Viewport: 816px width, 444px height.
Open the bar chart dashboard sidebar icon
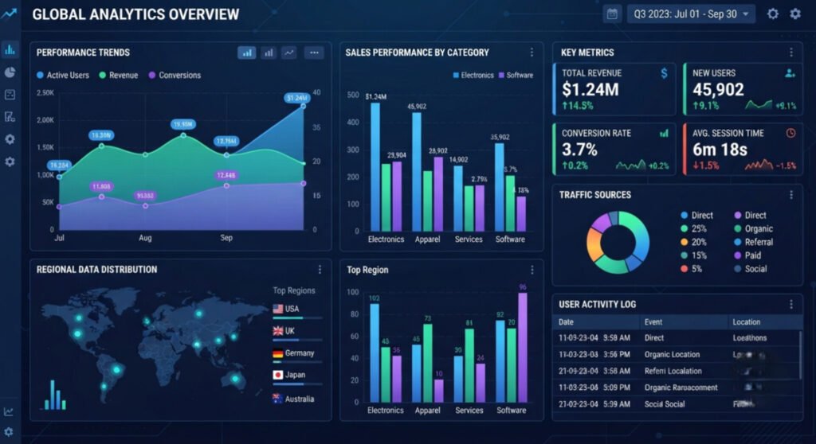[x=10, y=50]
